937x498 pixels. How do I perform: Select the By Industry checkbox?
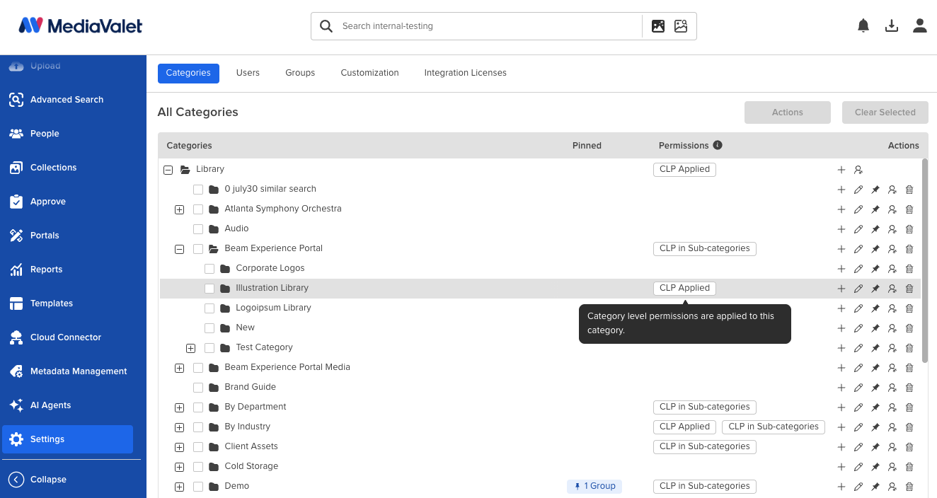click(198, 427)
